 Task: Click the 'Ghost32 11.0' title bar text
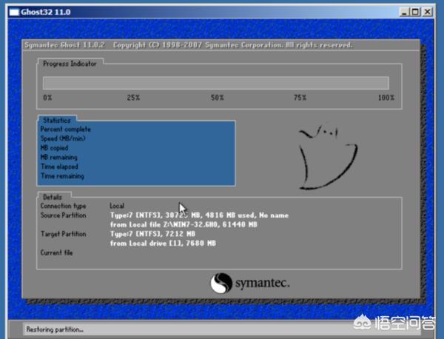click(46, 12)
